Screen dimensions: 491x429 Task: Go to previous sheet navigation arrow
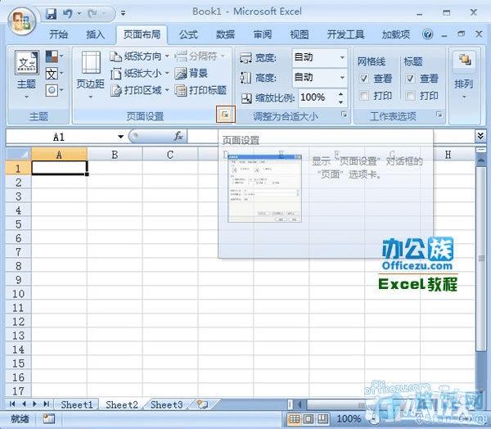point(24,404)
